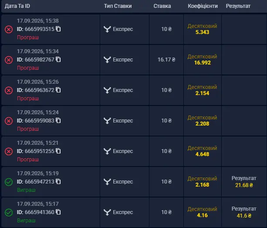The image size is (267, 228).
Task: Copy bet ID 6665993515
Action: pyautogui.click(x=58, y=29)
